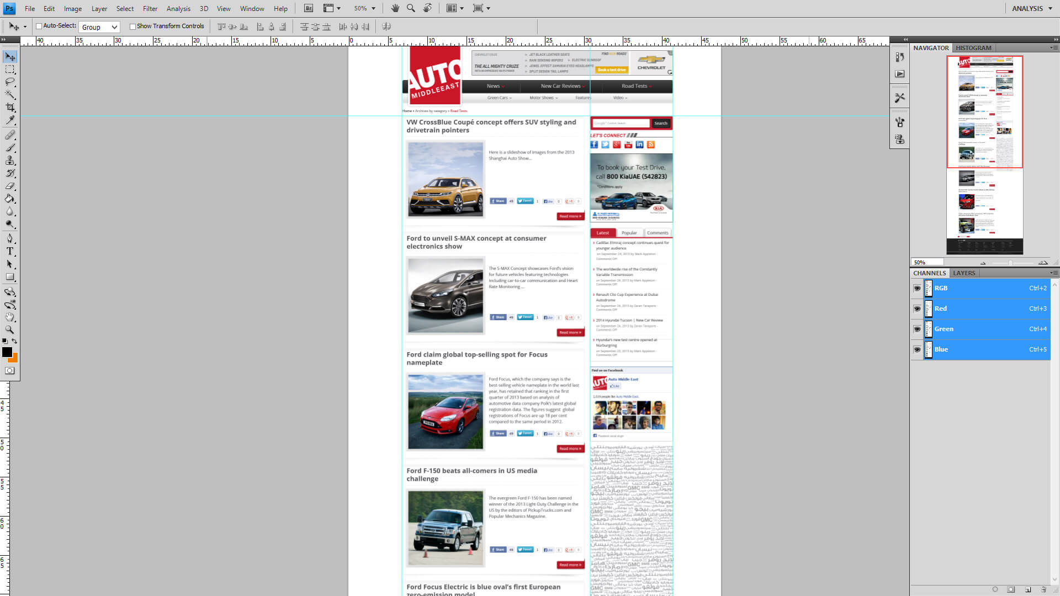Select the Zoom tool in toolbox

10,330
